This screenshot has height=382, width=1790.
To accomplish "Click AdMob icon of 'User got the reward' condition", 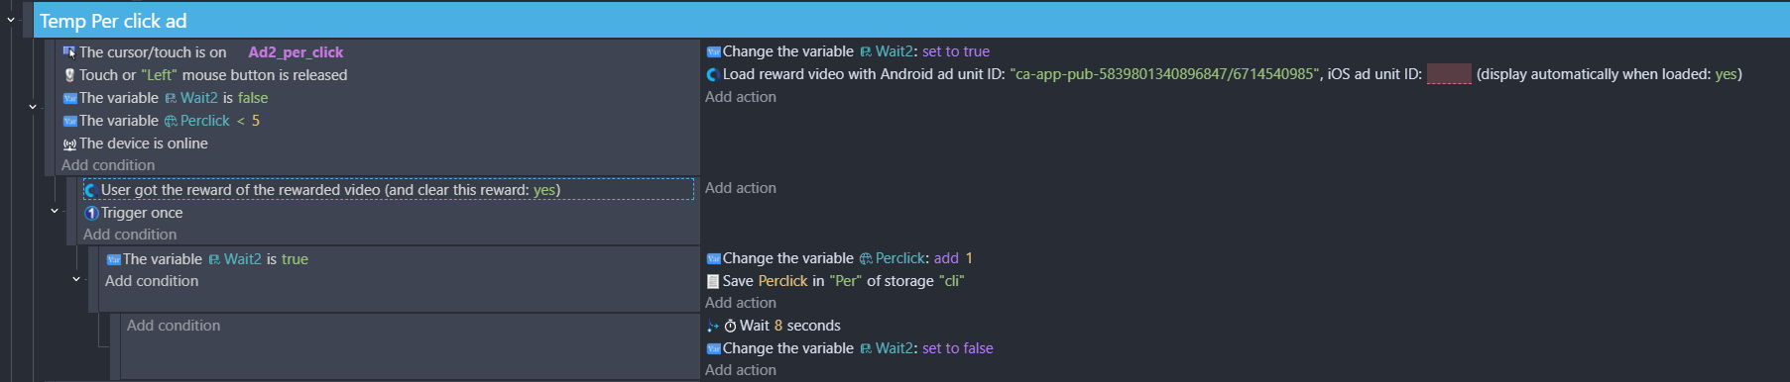I will coord(91,190).
